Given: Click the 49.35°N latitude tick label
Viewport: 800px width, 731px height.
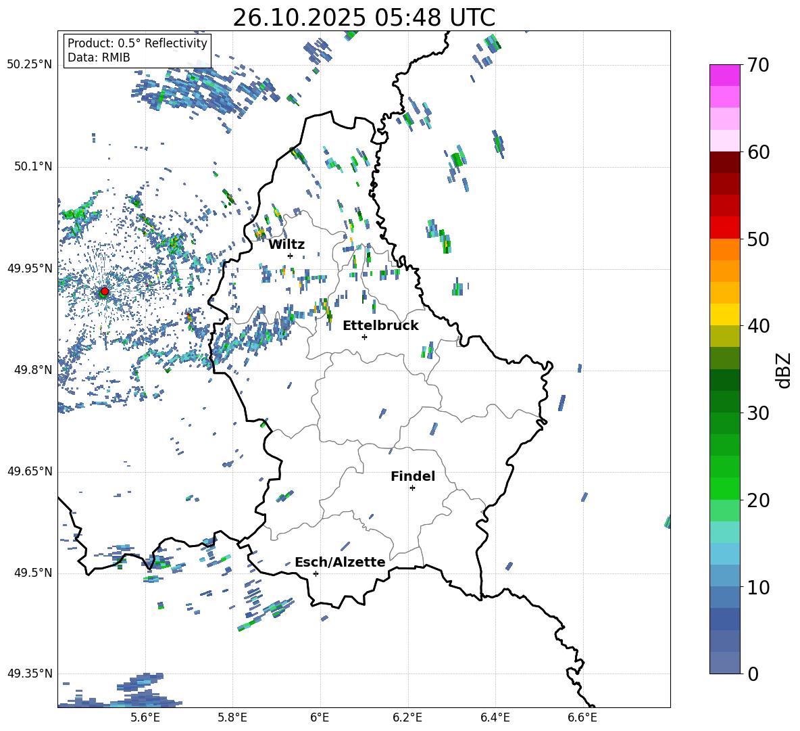Looking at the screenshot, I should click(30, 674).
